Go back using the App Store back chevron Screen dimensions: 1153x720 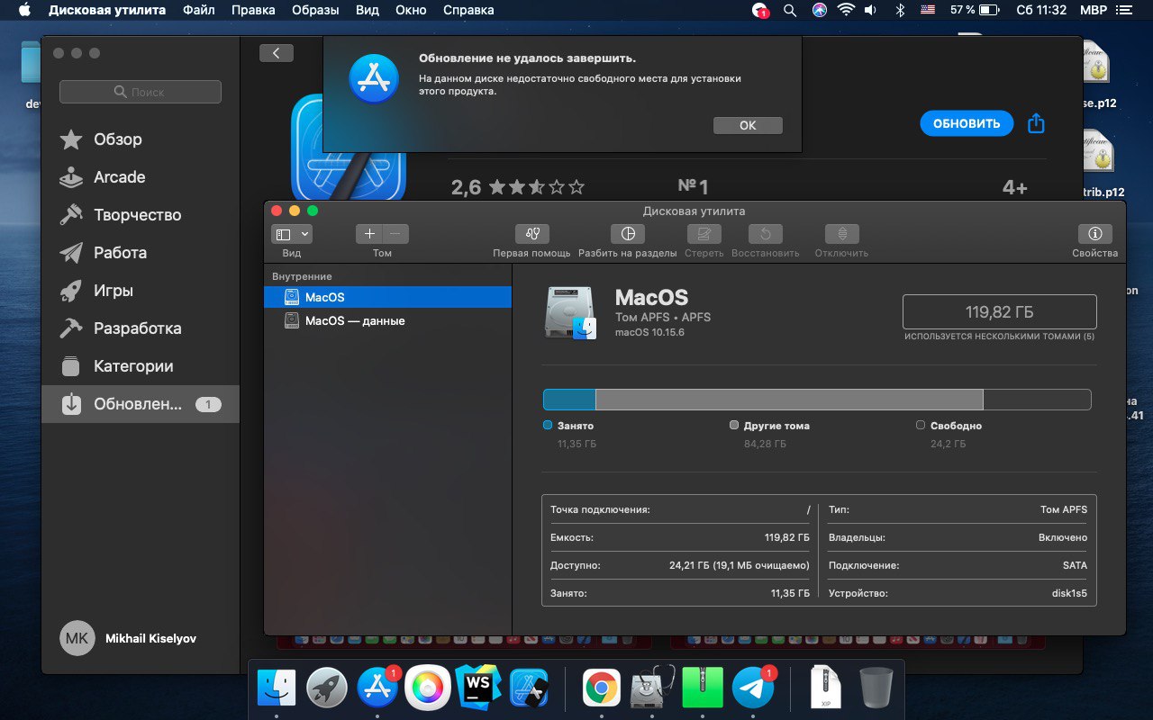point(276,53)
